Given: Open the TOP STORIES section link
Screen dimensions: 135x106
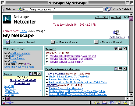Looking at the screenshot, I should (x=56, y=74).
